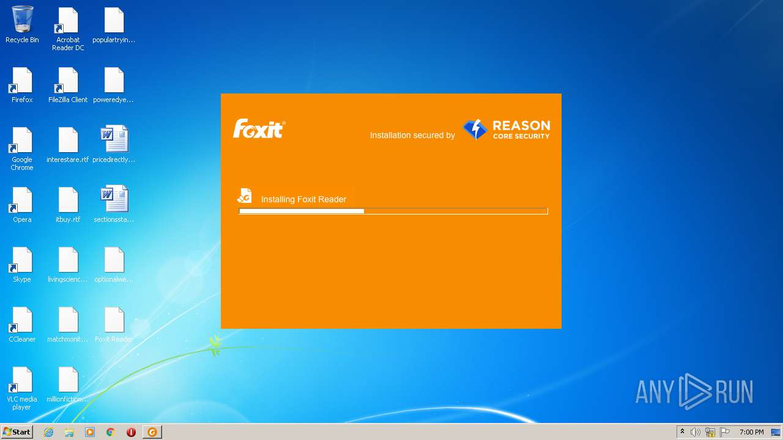Select the poweredye... file icon
Image resolution: width=783 pixels, height=440 pixels.
click(x=114, y=84)
